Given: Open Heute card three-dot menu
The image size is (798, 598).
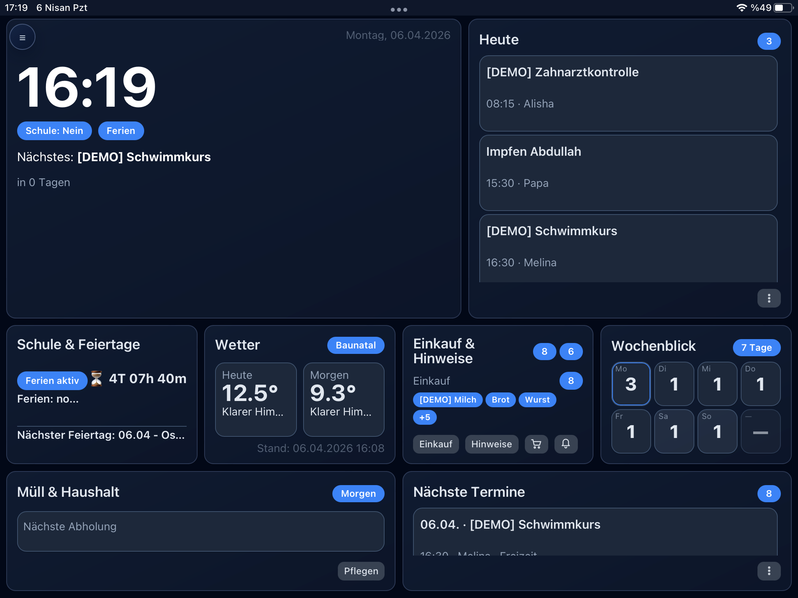Looking at the screenshot, I should tap(768, 298).
